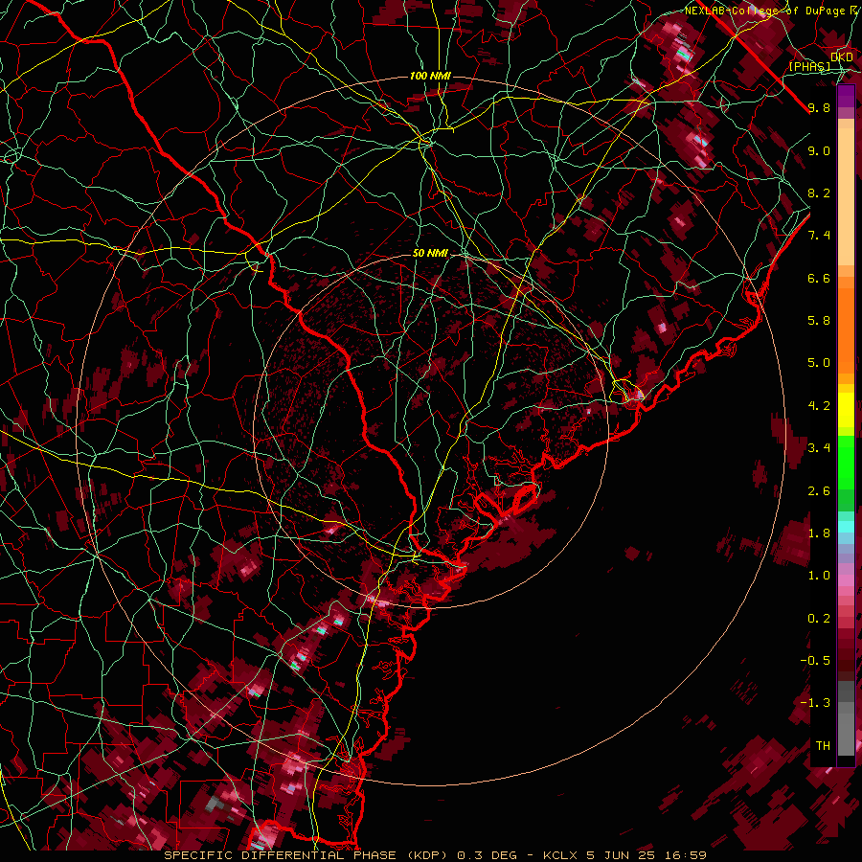This screenshot has height=862, width=862.
Task: Select the -0.5 value on the color scale
Action: click(x=815, y=661)
